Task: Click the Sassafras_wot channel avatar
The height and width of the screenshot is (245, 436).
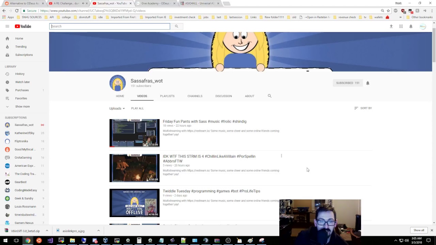Action: coord(118,83)
